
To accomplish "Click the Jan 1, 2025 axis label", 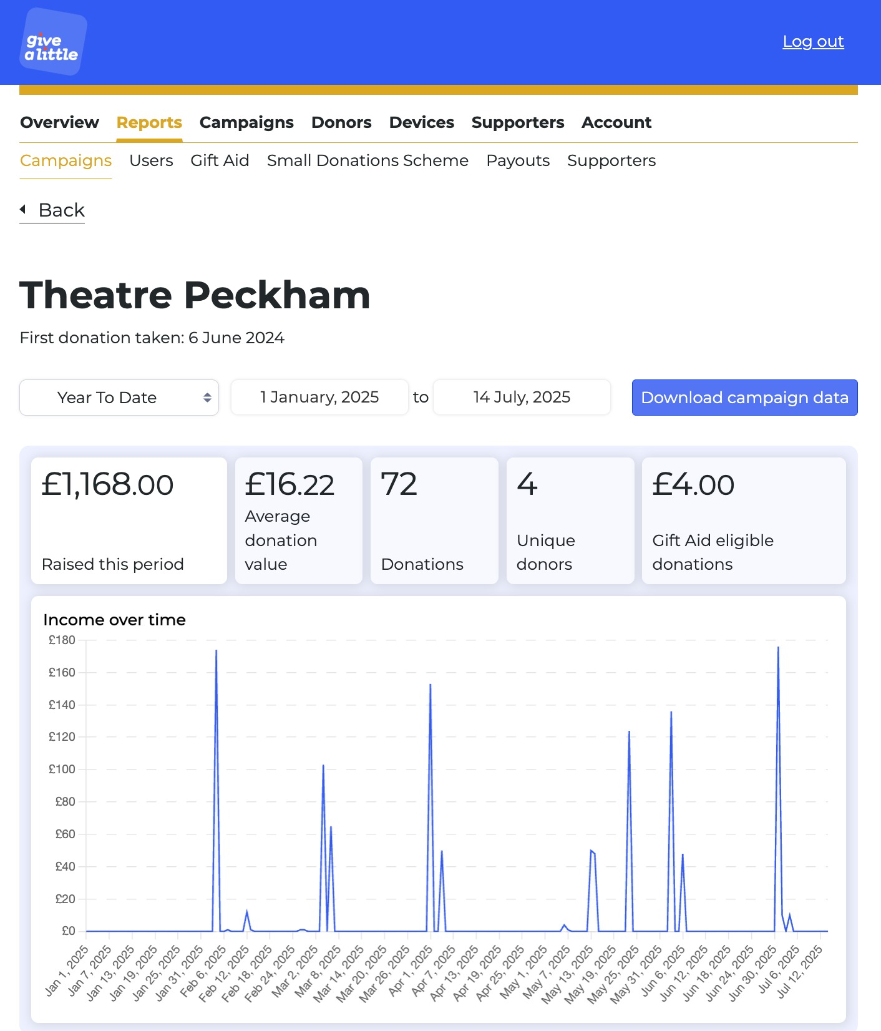I will 67,970.
